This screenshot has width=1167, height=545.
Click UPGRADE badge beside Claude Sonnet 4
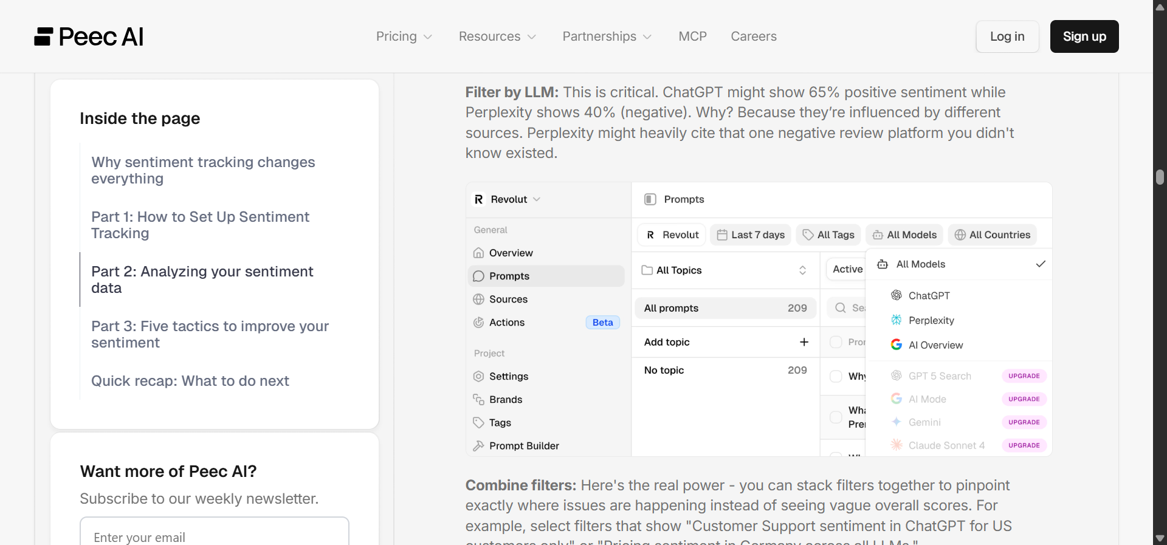1024,445
